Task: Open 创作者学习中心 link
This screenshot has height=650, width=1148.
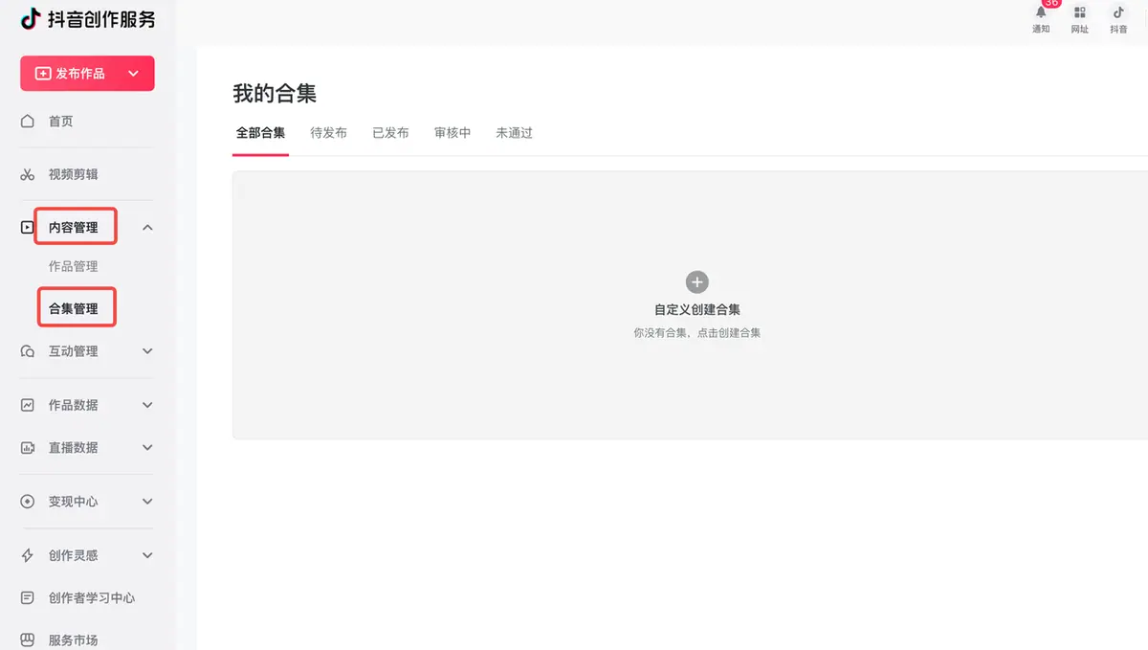Action: pos(92,597)
